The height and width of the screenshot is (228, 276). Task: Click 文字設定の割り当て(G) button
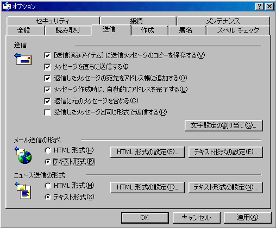click(224, 125)
